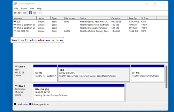Click the Disk 1 Removable 14.45 GB label panel

point(23,92)
